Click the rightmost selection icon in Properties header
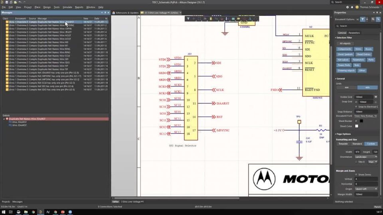This screenshot has width=383, height=215. point(378,19)
